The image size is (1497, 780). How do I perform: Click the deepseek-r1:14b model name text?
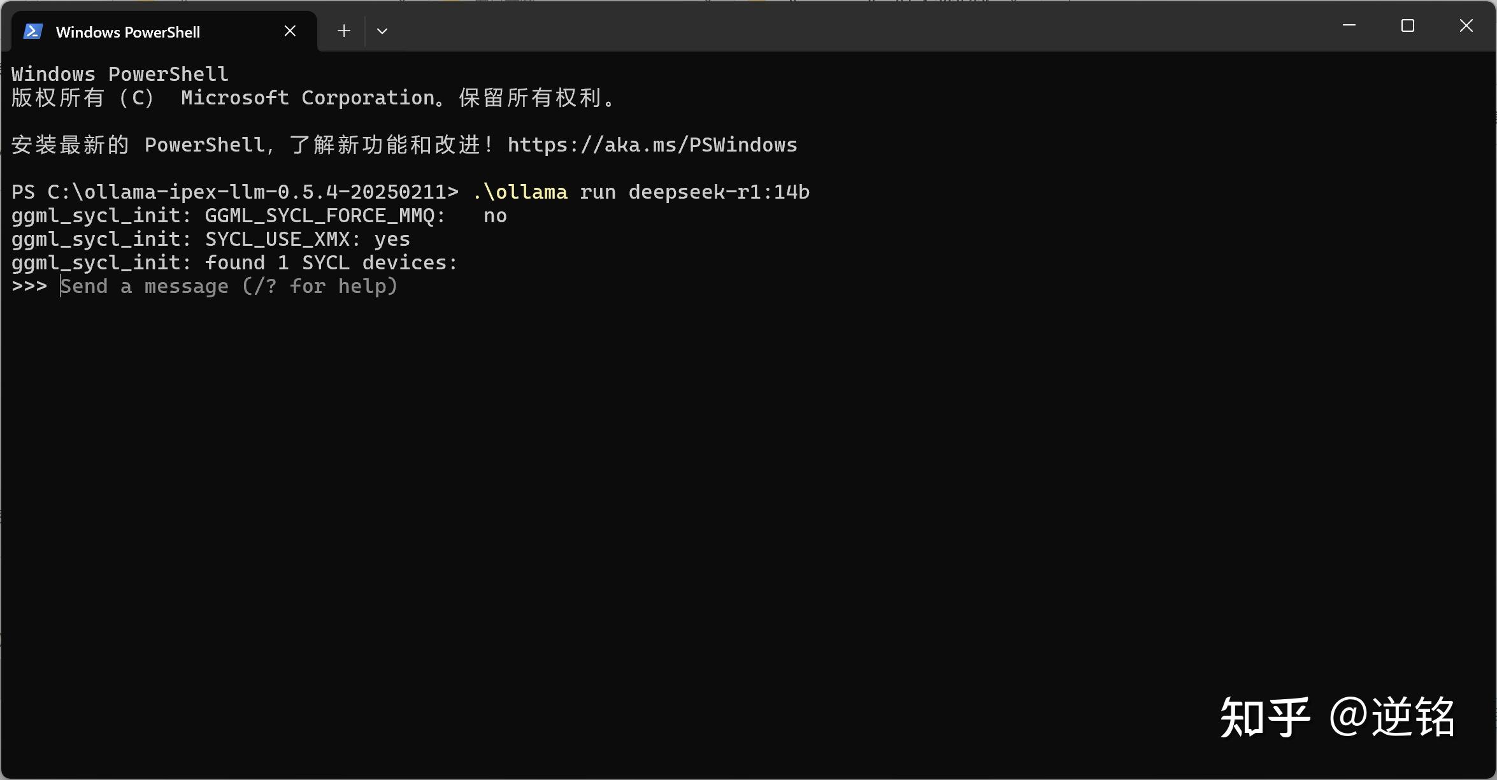(719, 192)
